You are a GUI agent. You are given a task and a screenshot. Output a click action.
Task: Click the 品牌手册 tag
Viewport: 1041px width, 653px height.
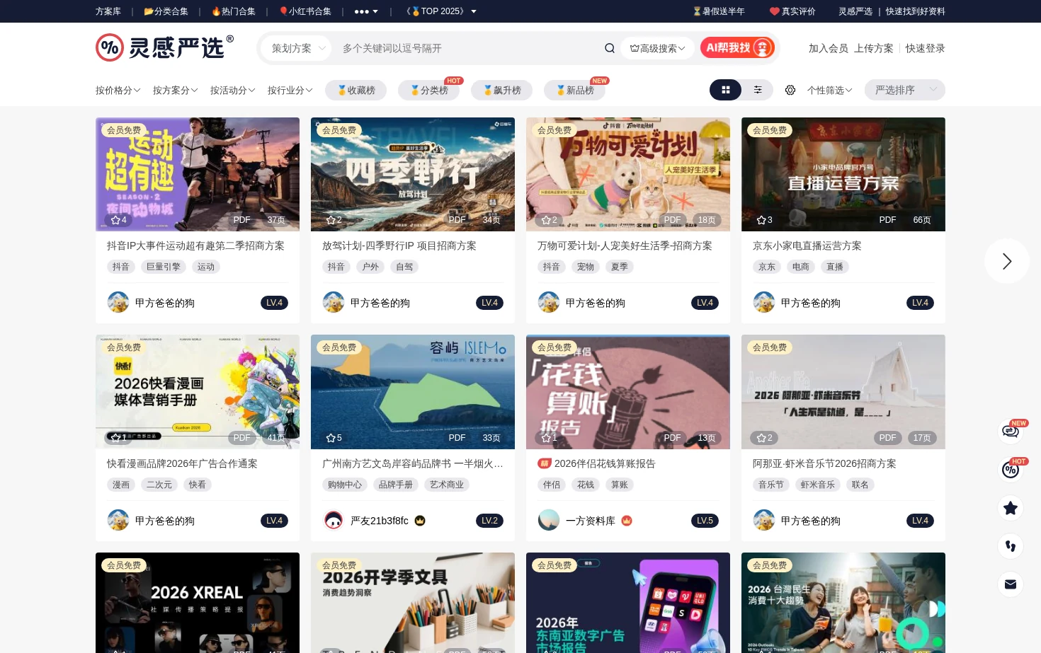[396, 485]
